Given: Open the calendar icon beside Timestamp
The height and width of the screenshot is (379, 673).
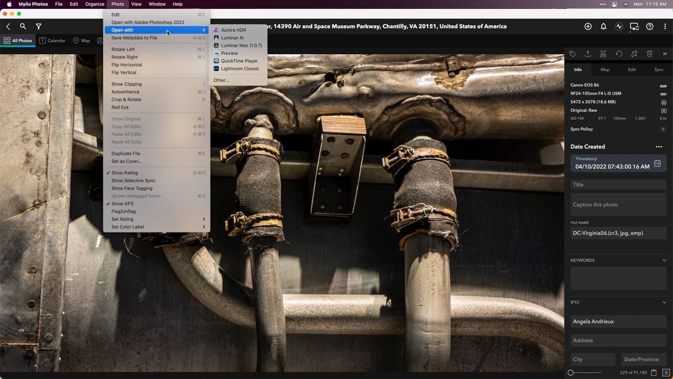Looking at the screenshot, I should [x=657, y=163].
